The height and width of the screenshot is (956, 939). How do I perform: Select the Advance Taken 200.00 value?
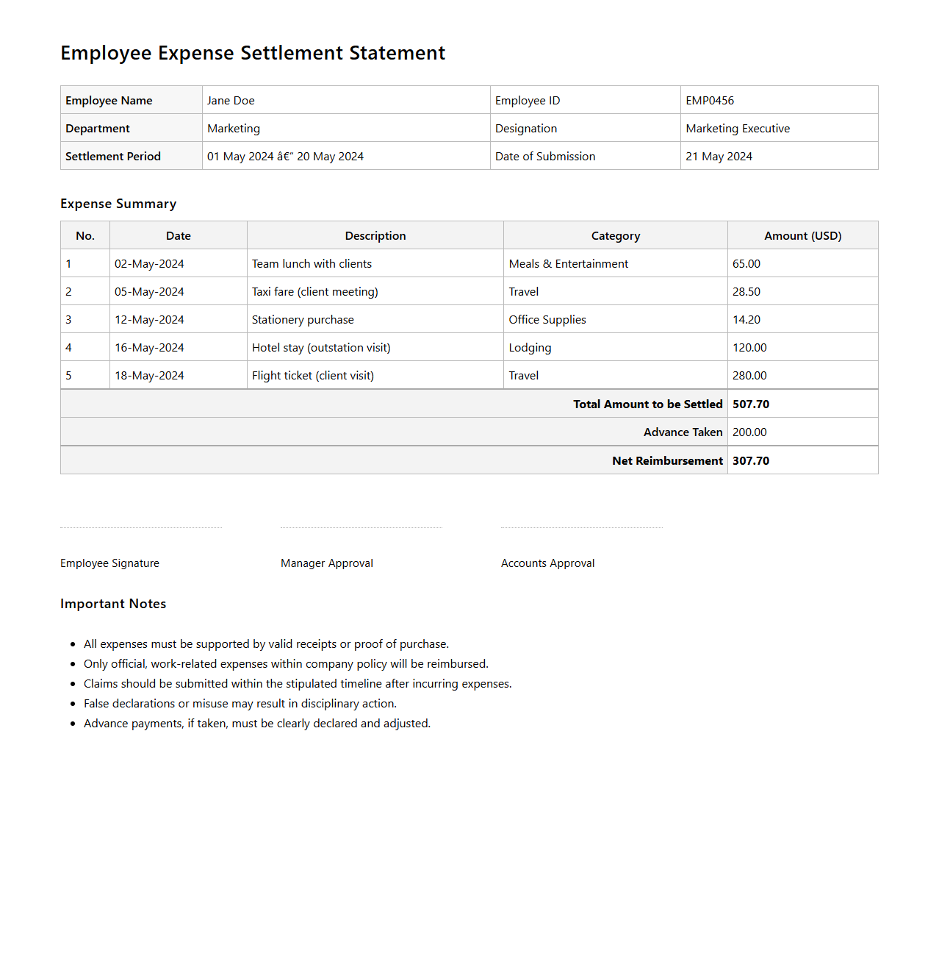(749, 432)
